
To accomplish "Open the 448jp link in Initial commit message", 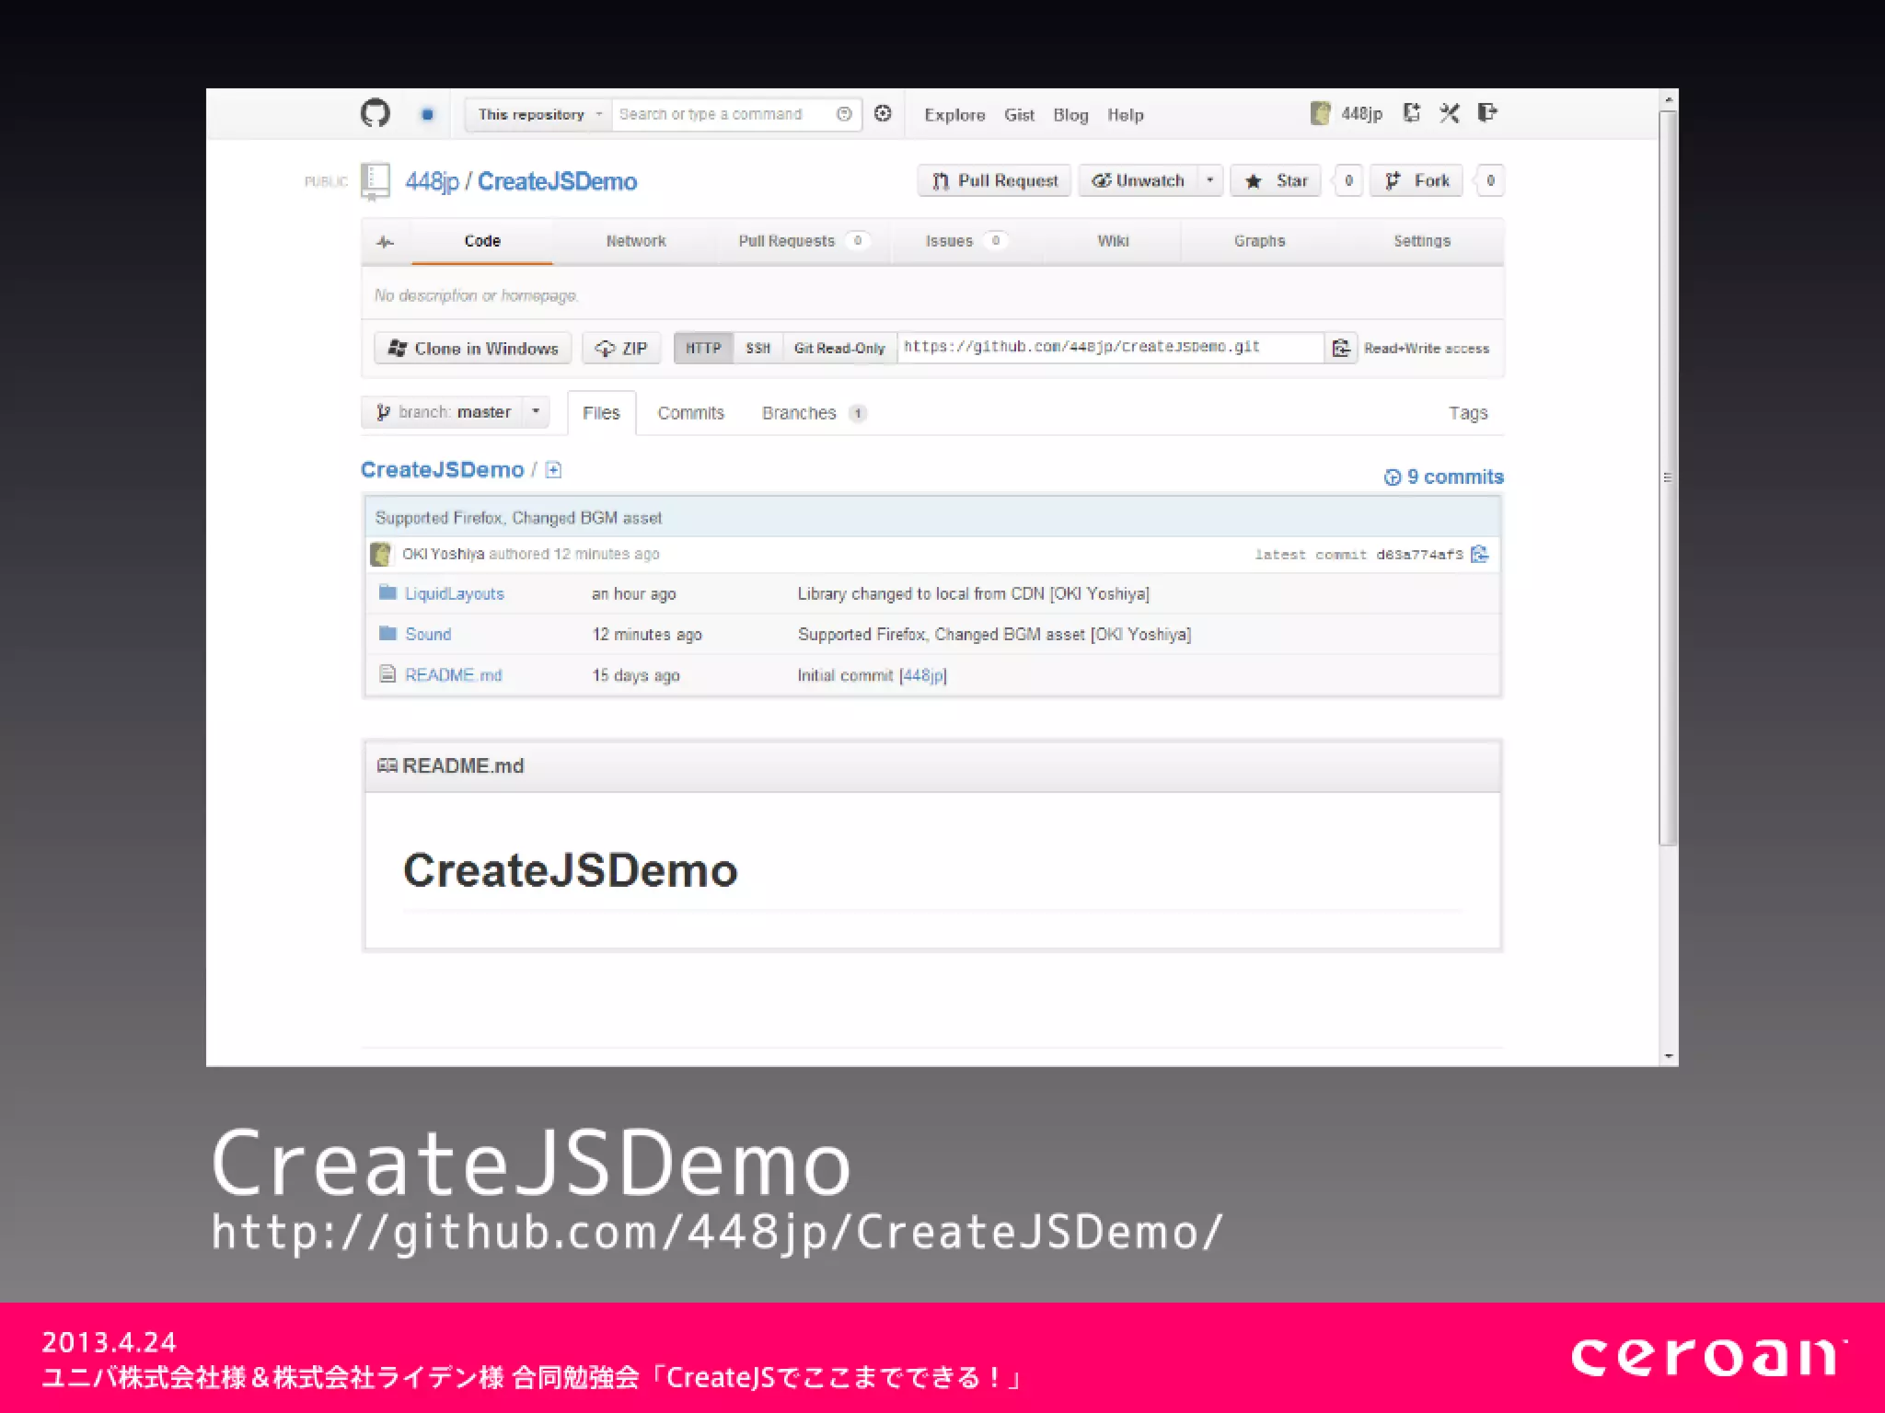I will (922, 675).
